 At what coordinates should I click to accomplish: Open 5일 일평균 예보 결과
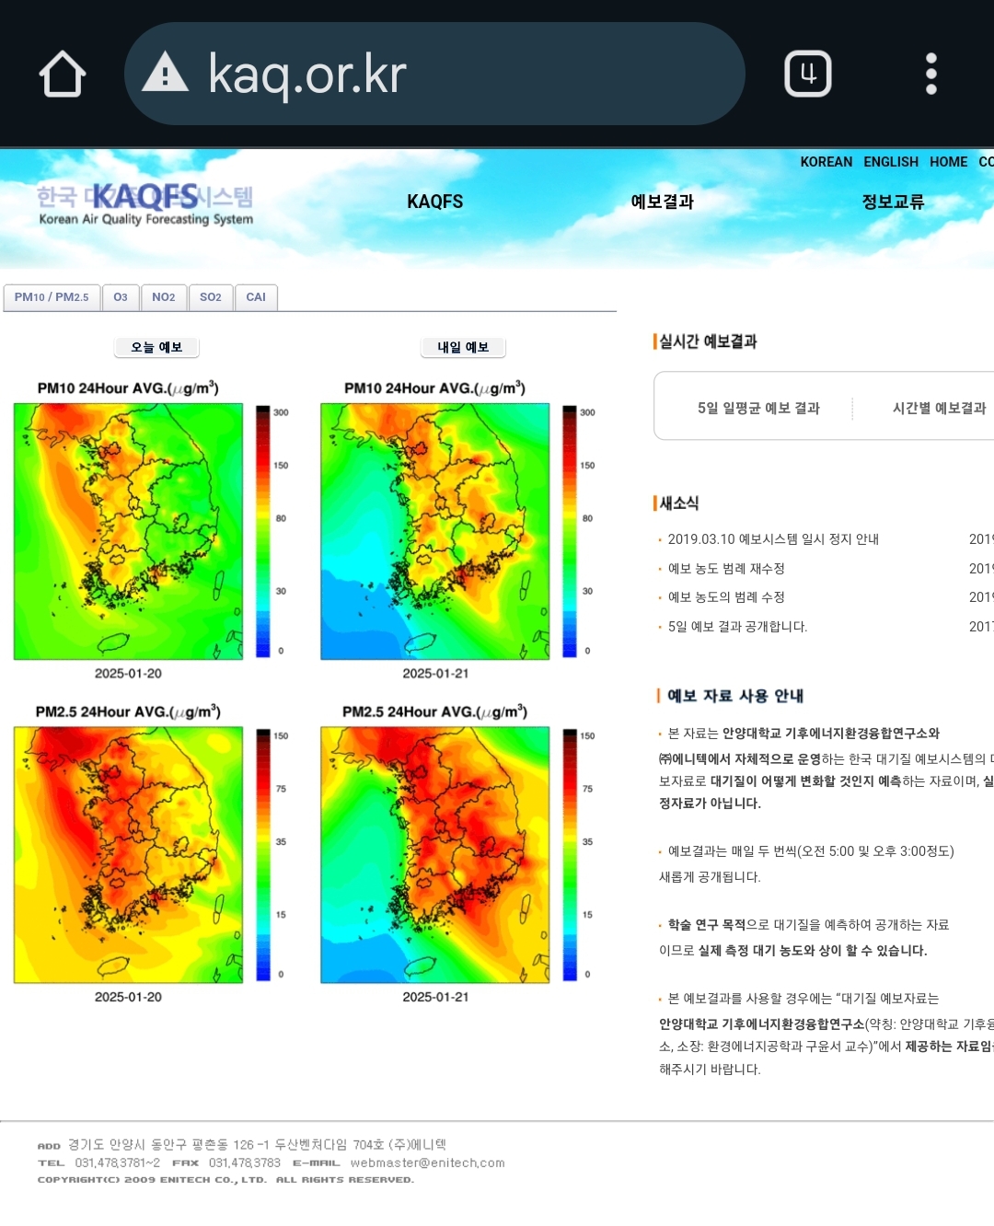tap(758, 408)
